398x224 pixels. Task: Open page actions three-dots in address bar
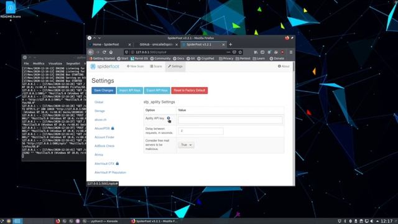pyautogui.click(x=228, y=52)
